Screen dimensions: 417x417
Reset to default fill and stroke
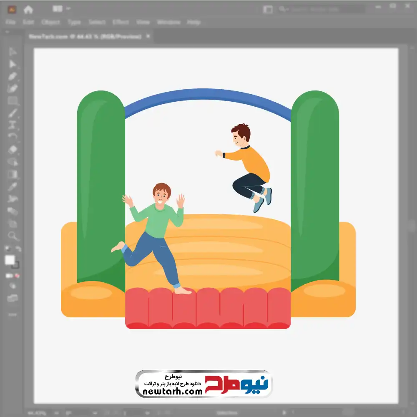click(x=8, y=249)
